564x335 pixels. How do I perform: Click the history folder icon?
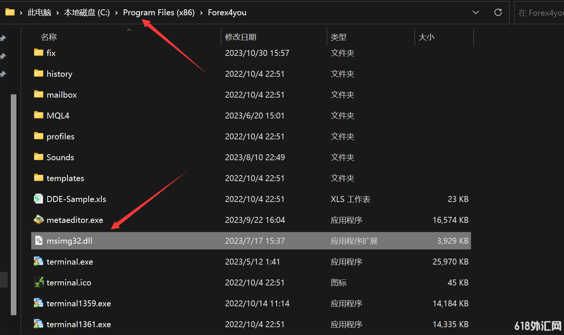[38, 73]
